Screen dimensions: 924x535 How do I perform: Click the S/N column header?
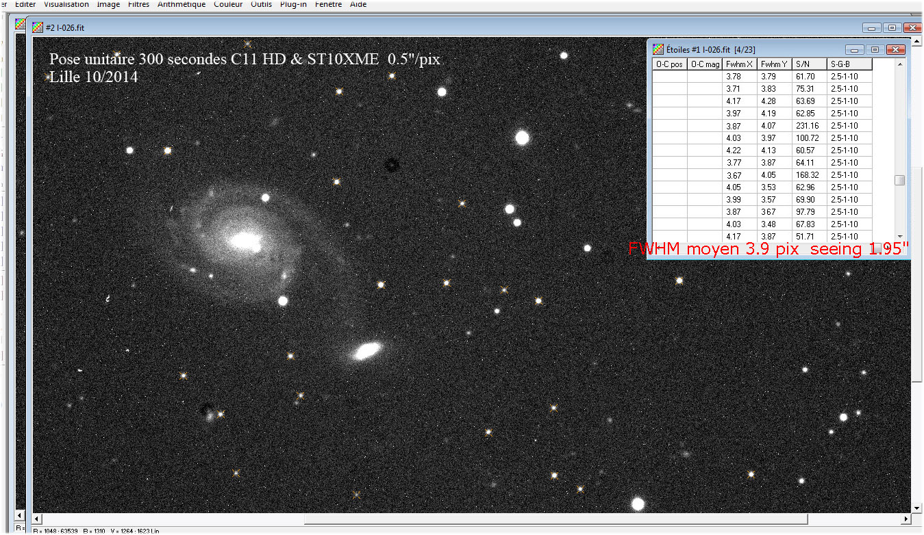pyautogui.click(x=810, y=64)
